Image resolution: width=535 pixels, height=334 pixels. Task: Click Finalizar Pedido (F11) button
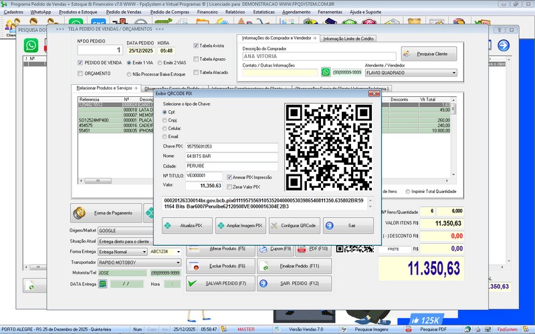coord(294,266)
